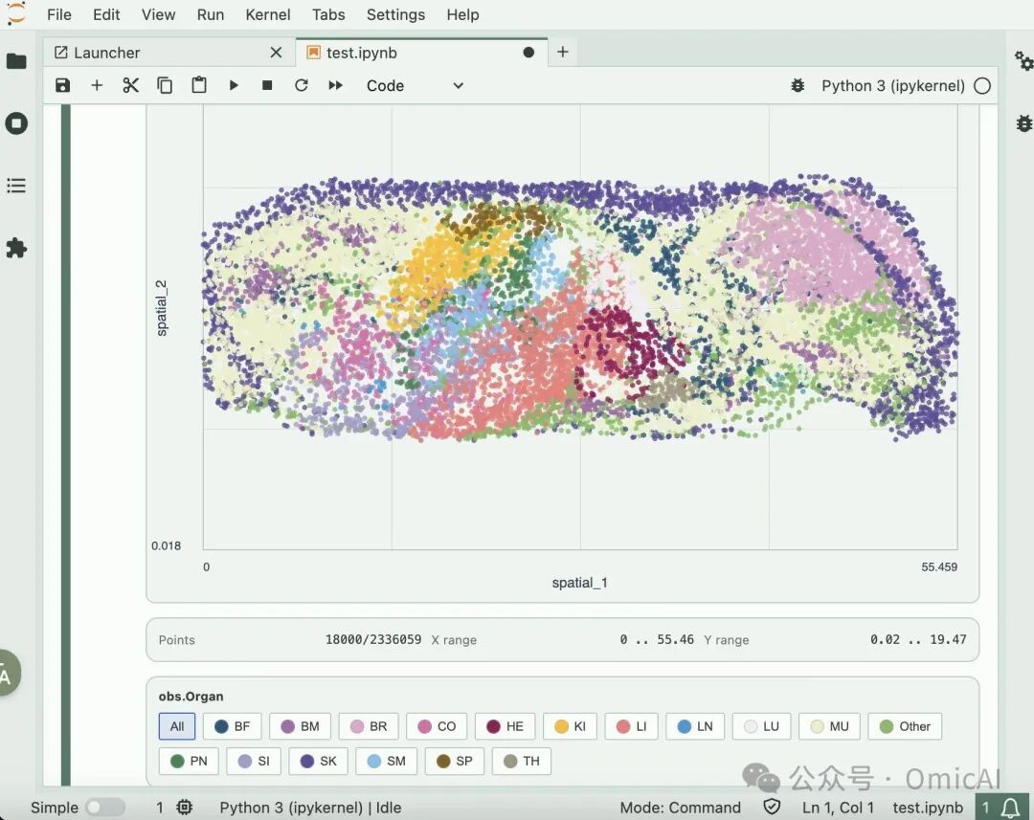Open the property inspector gears icon
Screen dimensions: 1034x820
[x=1023, y=61]
